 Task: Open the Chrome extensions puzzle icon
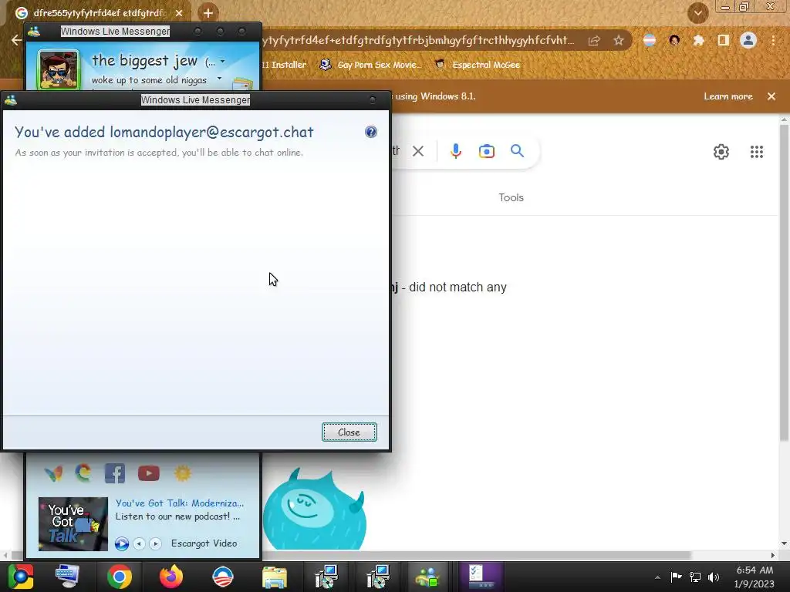tap(698, 40)
